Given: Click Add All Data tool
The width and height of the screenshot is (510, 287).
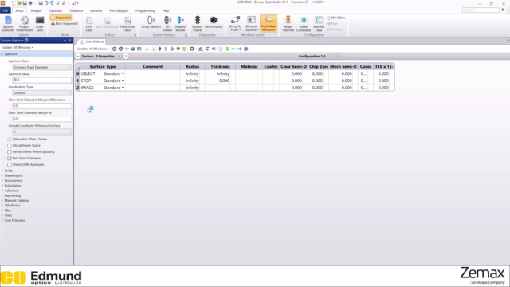Looking at the screenshot, I should coord(319,24).
